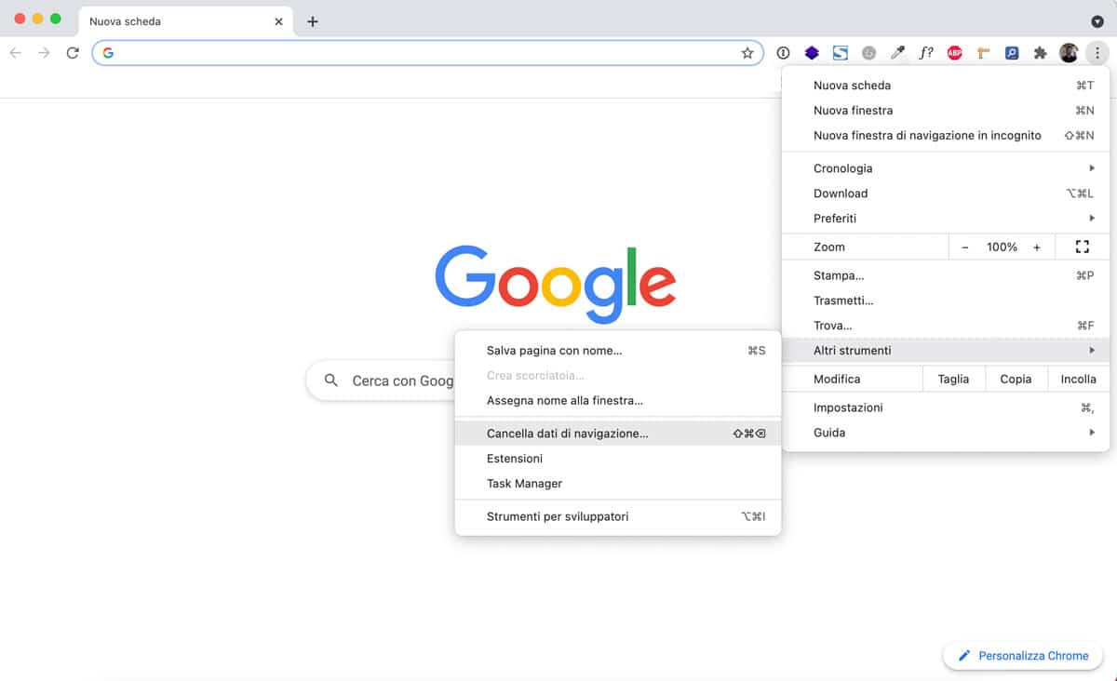Click the Google icon in address bar
Viewport: 1117px width, 681px height.
point(108,53)
